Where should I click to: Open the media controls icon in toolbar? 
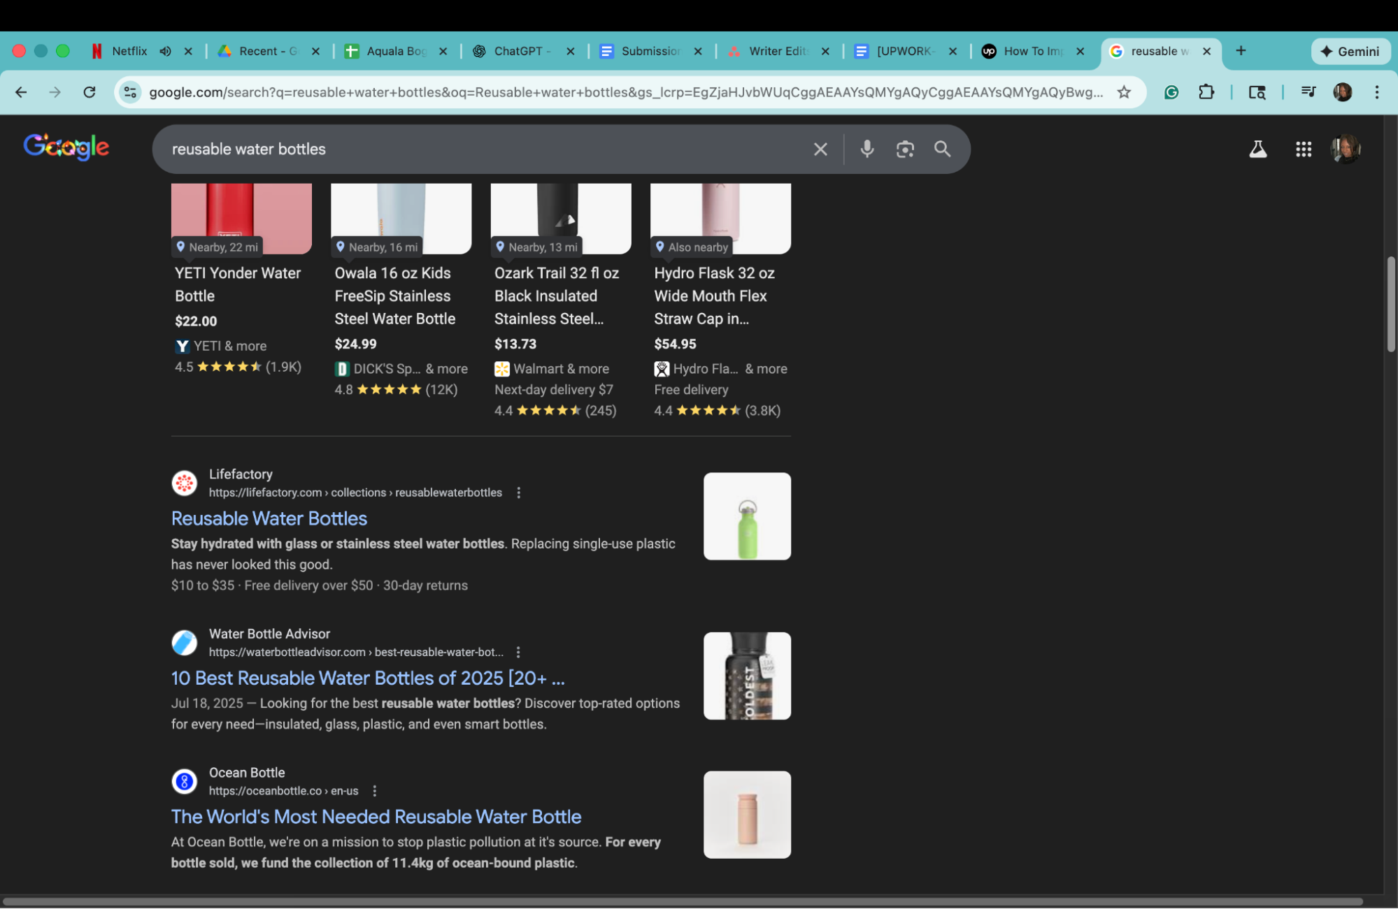point(1308,92)
